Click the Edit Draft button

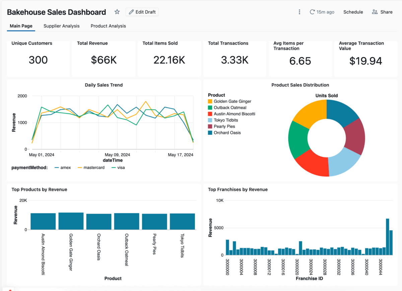pyautogui.click(x=142, y=12)
